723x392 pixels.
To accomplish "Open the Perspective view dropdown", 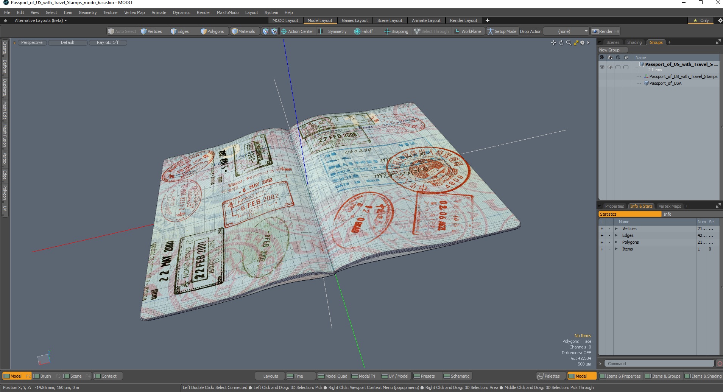I will [x=32, y=42].
